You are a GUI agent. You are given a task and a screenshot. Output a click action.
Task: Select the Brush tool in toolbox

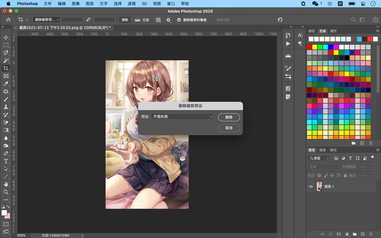click(x=6, y=99)
